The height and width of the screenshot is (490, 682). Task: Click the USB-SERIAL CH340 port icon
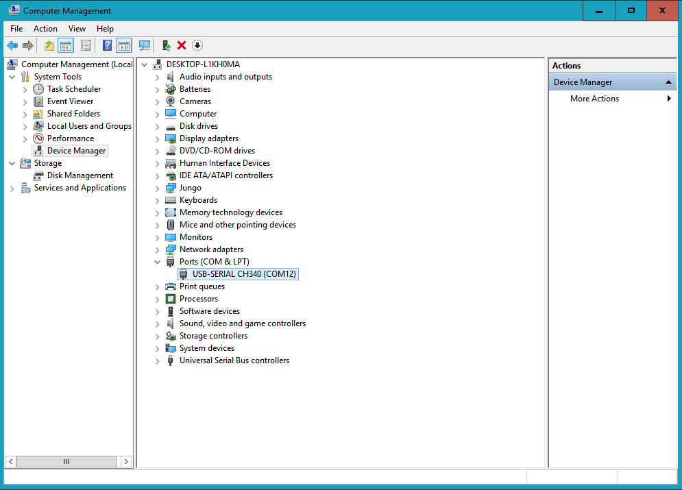(184, 274)
